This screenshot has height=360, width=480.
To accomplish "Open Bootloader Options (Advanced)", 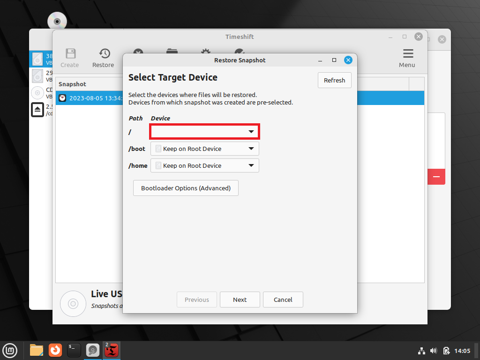I will (186, 188).
